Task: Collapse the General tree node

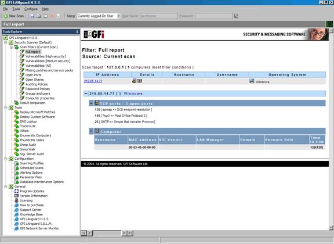Action: pos(6,187)
